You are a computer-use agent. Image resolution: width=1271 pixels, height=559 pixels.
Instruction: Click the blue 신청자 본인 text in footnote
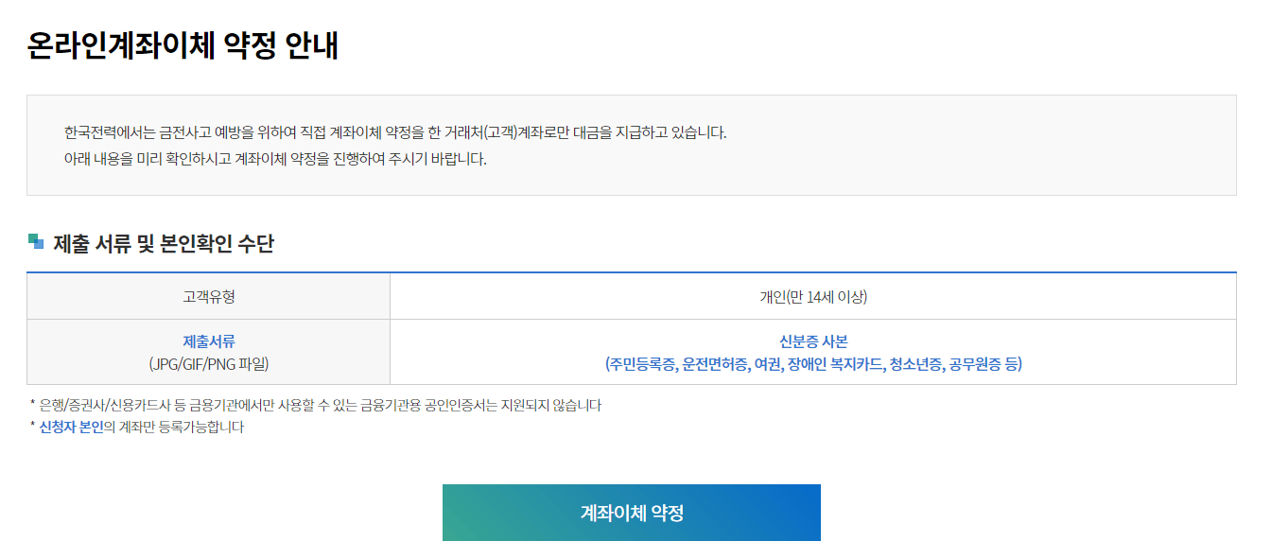tap(72, 428)
